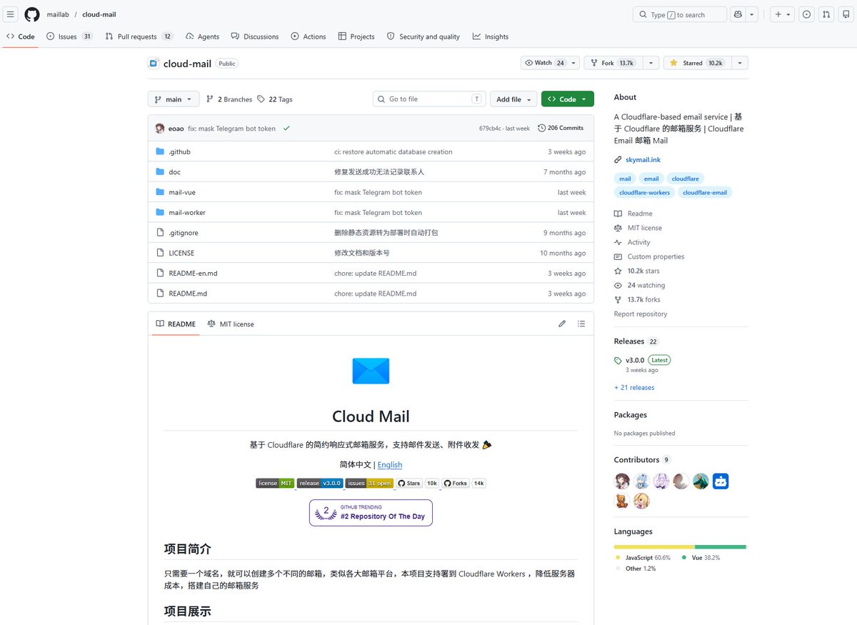Viewport: 857px width, 625px height.
Task: Open Security and quality tab
Action: tap(424, 36)
